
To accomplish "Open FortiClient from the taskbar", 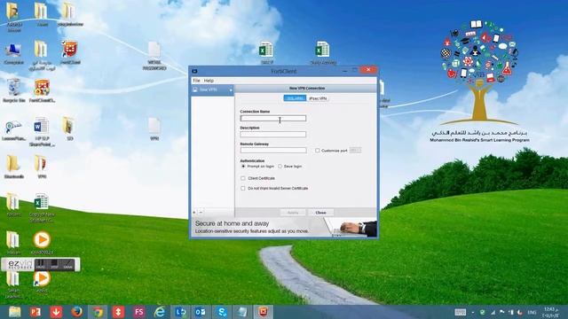I will [263, 312].
